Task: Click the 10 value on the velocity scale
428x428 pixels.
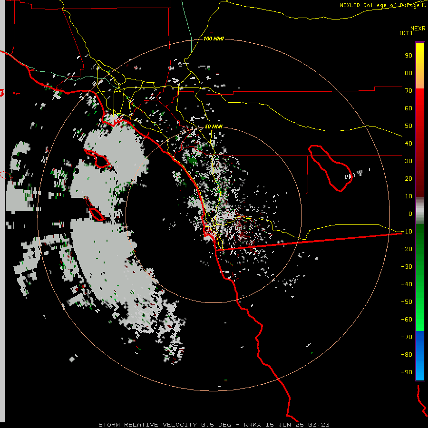Action: (x=409, y=196)
